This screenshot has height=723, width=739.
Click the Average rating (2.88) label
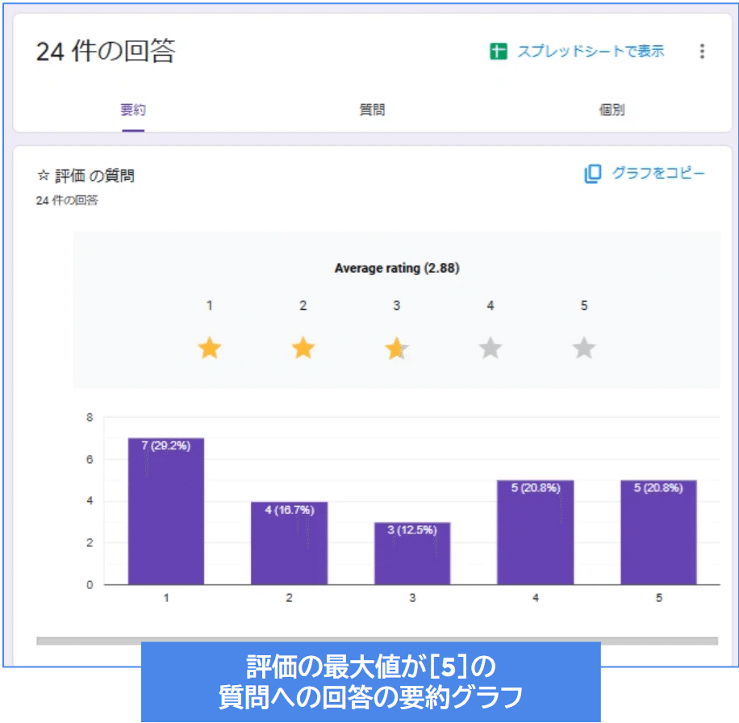coord(397,268)
